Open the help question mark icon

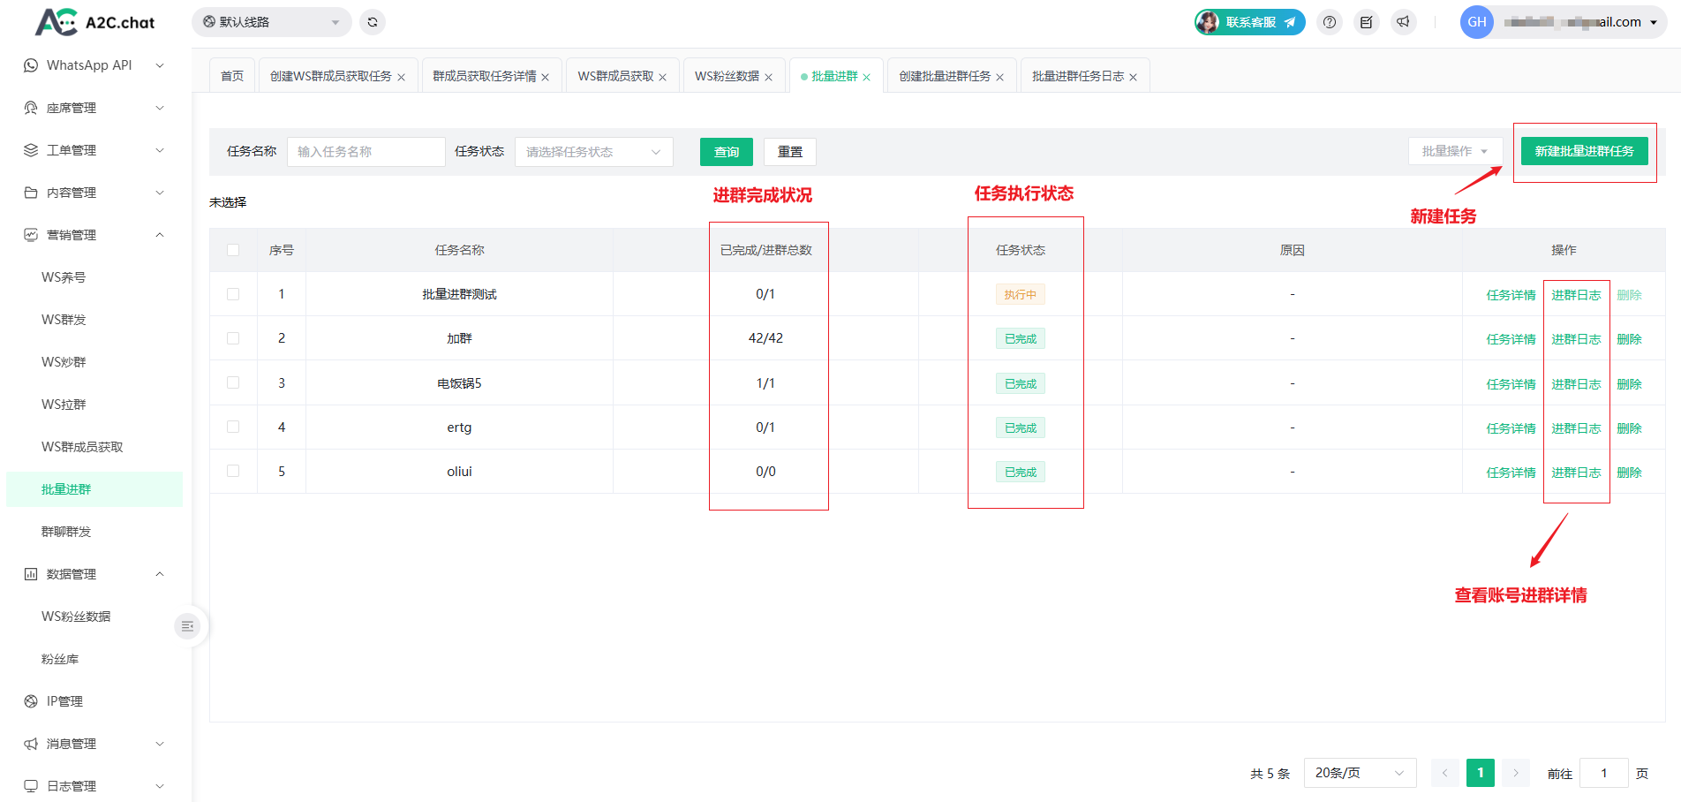coord(1330,22)
